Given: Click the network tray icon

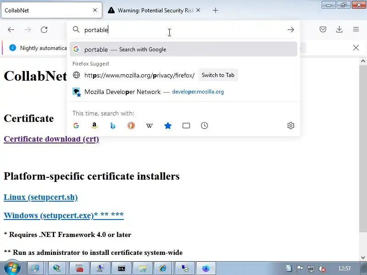Looking at the screenshot, I should [x=311, y=269].
